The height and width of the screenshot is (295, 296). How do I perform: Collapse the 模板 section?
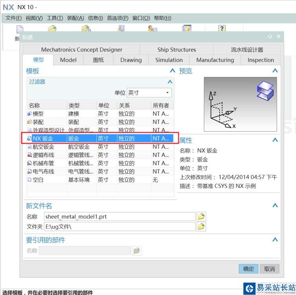[x=172, y=71]
